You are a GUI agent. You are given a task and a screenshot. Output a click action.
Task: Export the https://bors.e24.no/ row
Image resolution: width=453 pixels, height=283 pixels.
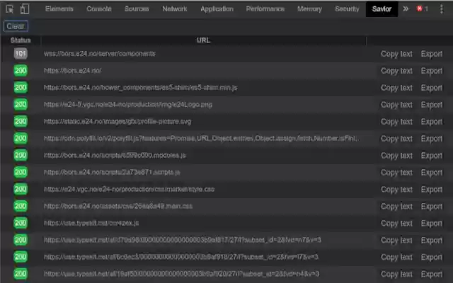click(431, 71)
